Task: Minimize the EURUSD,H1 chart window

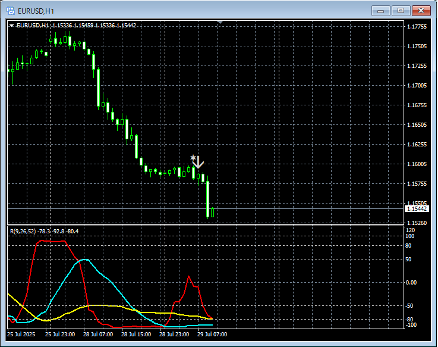Action: [x=380, y=11]
